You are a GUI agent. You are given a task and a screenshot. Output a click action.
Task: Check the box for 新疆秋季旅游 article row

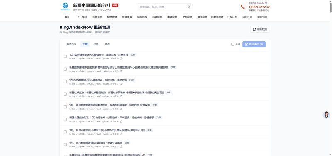point(66,94)
